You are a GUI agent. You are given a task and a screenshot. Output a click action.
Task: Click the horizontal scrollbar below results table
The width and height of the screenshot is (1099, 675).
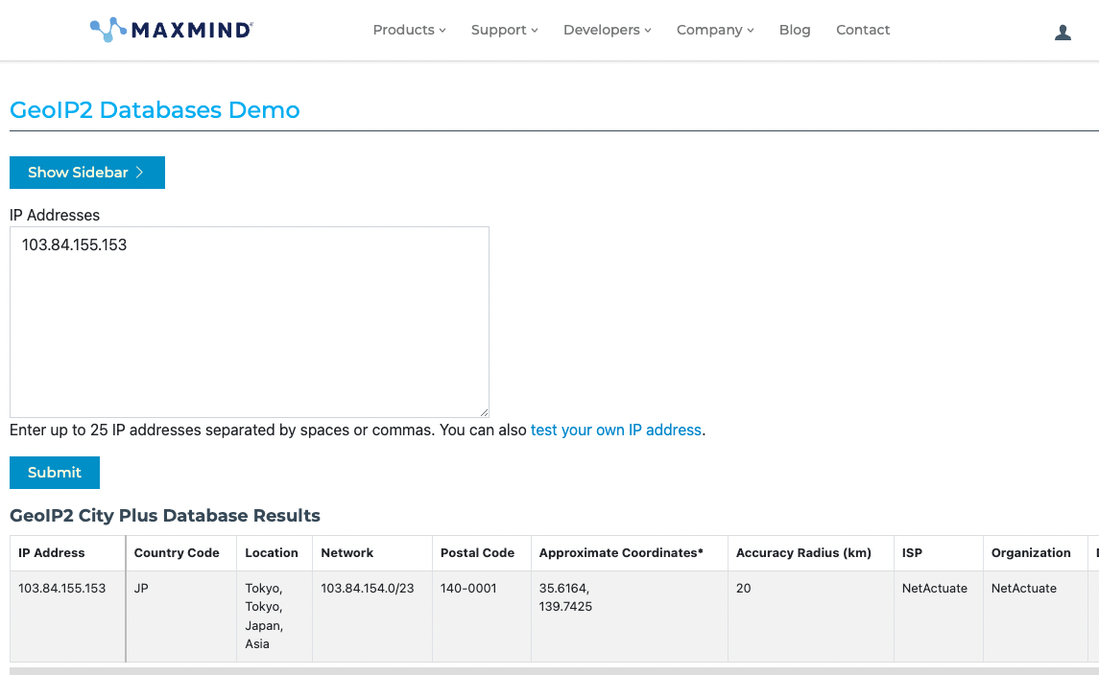pyautogui.click(x=554, y=671)
